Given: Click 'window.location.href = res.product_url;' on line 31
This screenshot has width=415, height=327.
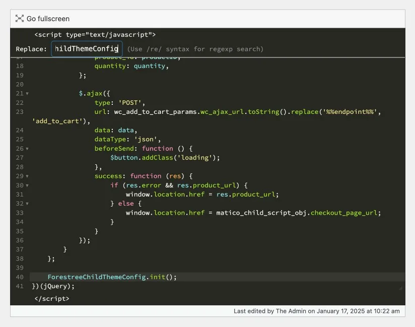Looking at the screenshot, I should pyautogui.click(x=202, y=194).
